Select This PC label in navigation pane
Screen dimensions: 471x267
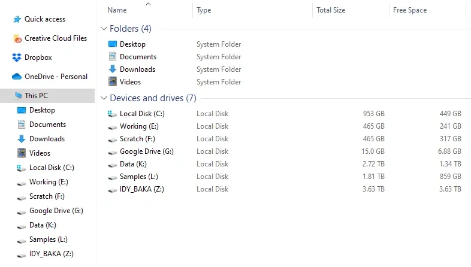click(36, 96)
